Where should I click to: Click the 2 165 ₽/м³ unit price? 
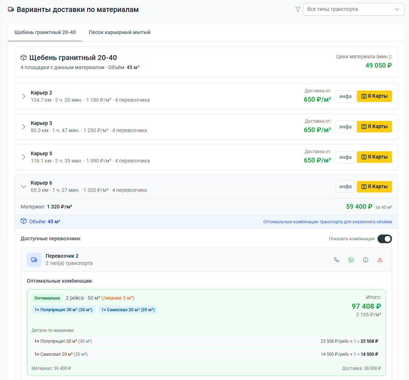point(368,314)
